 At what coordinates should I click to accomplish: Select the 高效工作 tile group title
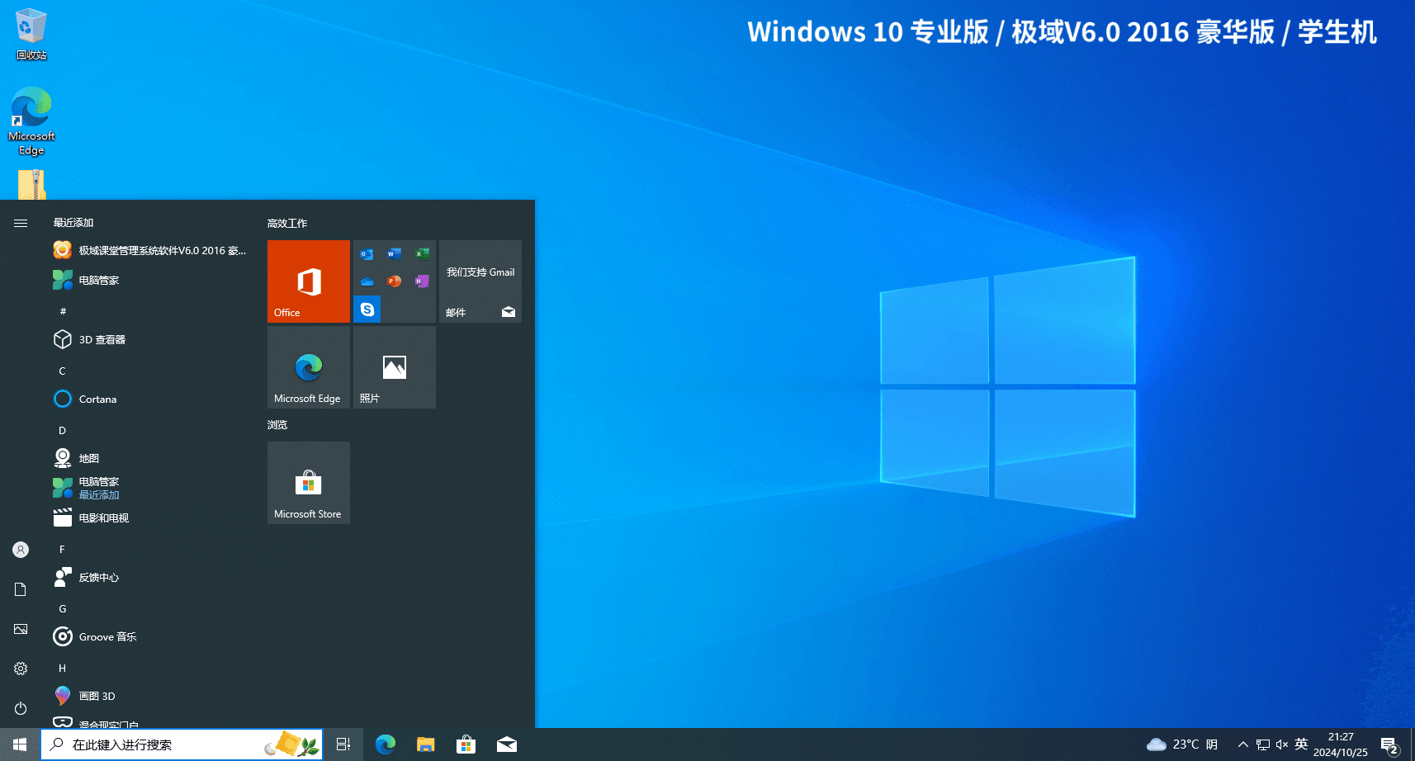(x=287, y=224)
